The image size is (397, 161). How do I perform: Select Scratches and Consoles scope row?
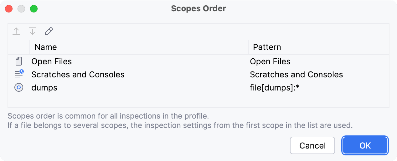point(78,75)
